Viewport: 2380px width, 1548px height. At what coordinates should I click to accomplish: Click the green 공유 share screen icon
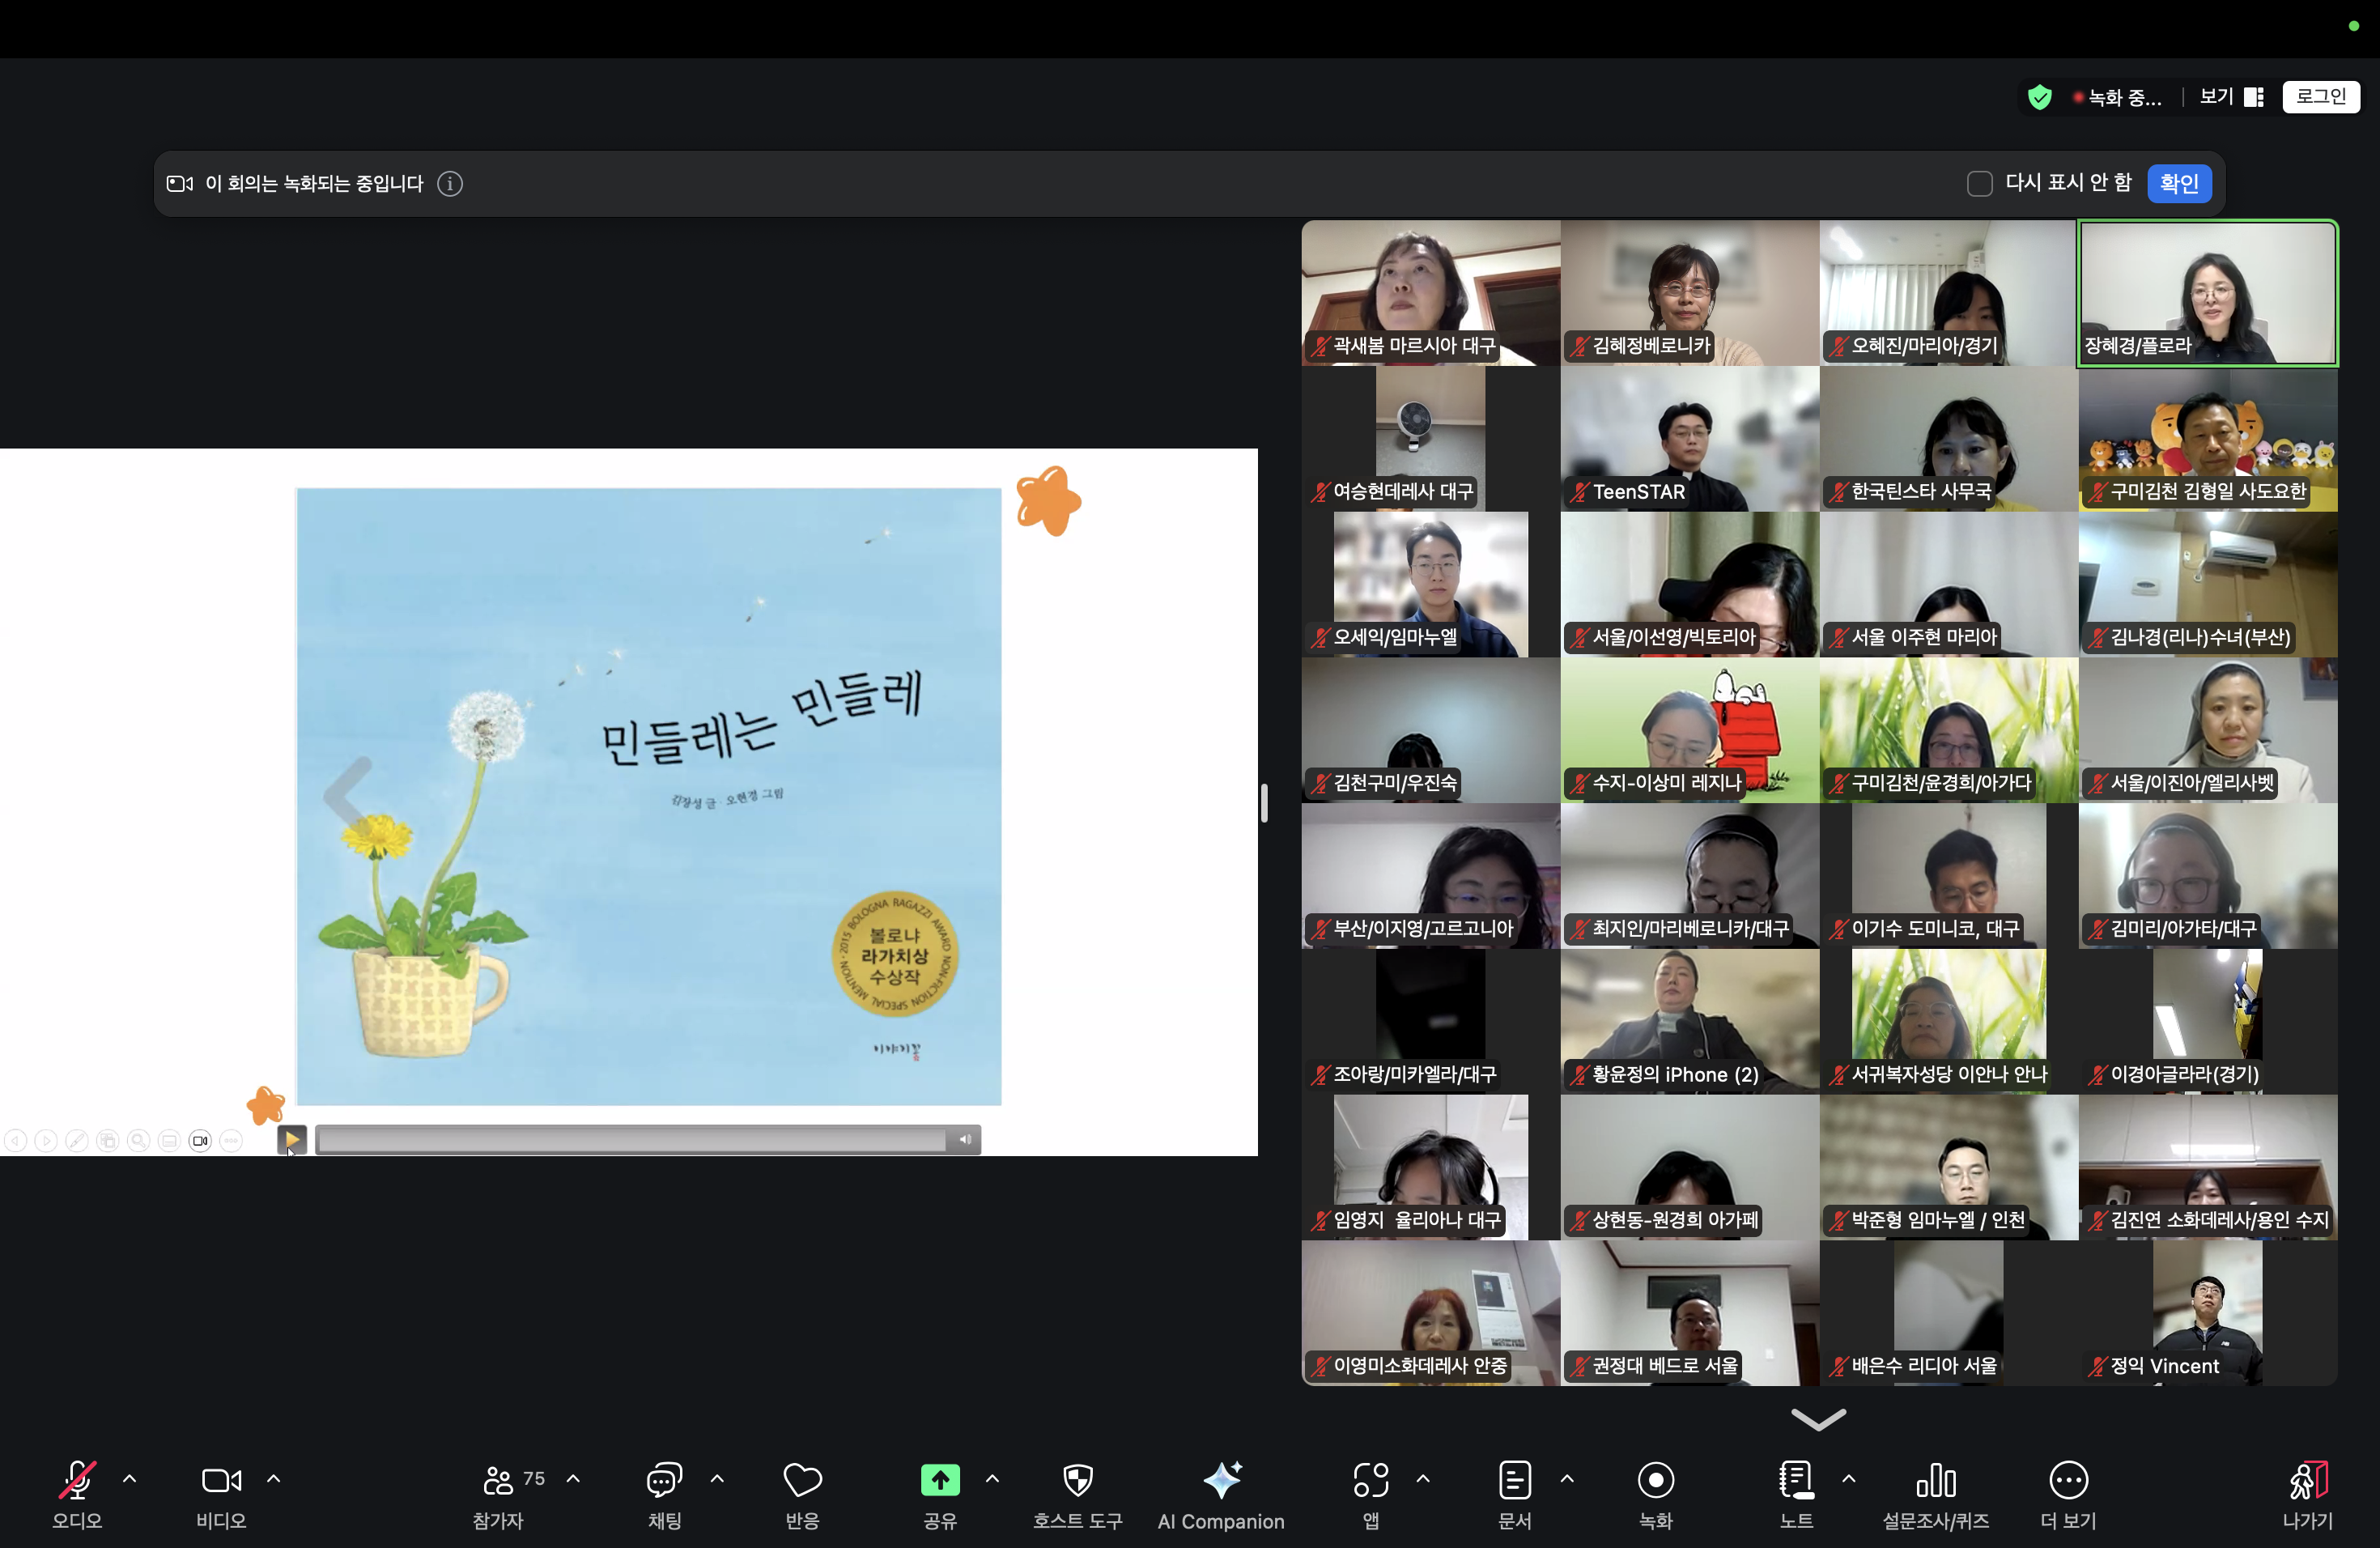point(940,1480)
